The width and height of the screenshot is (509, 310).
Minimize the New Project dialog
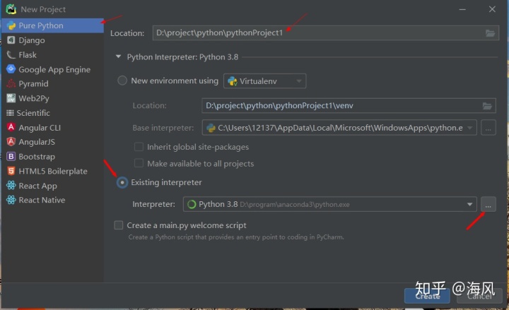coord(462,9)
